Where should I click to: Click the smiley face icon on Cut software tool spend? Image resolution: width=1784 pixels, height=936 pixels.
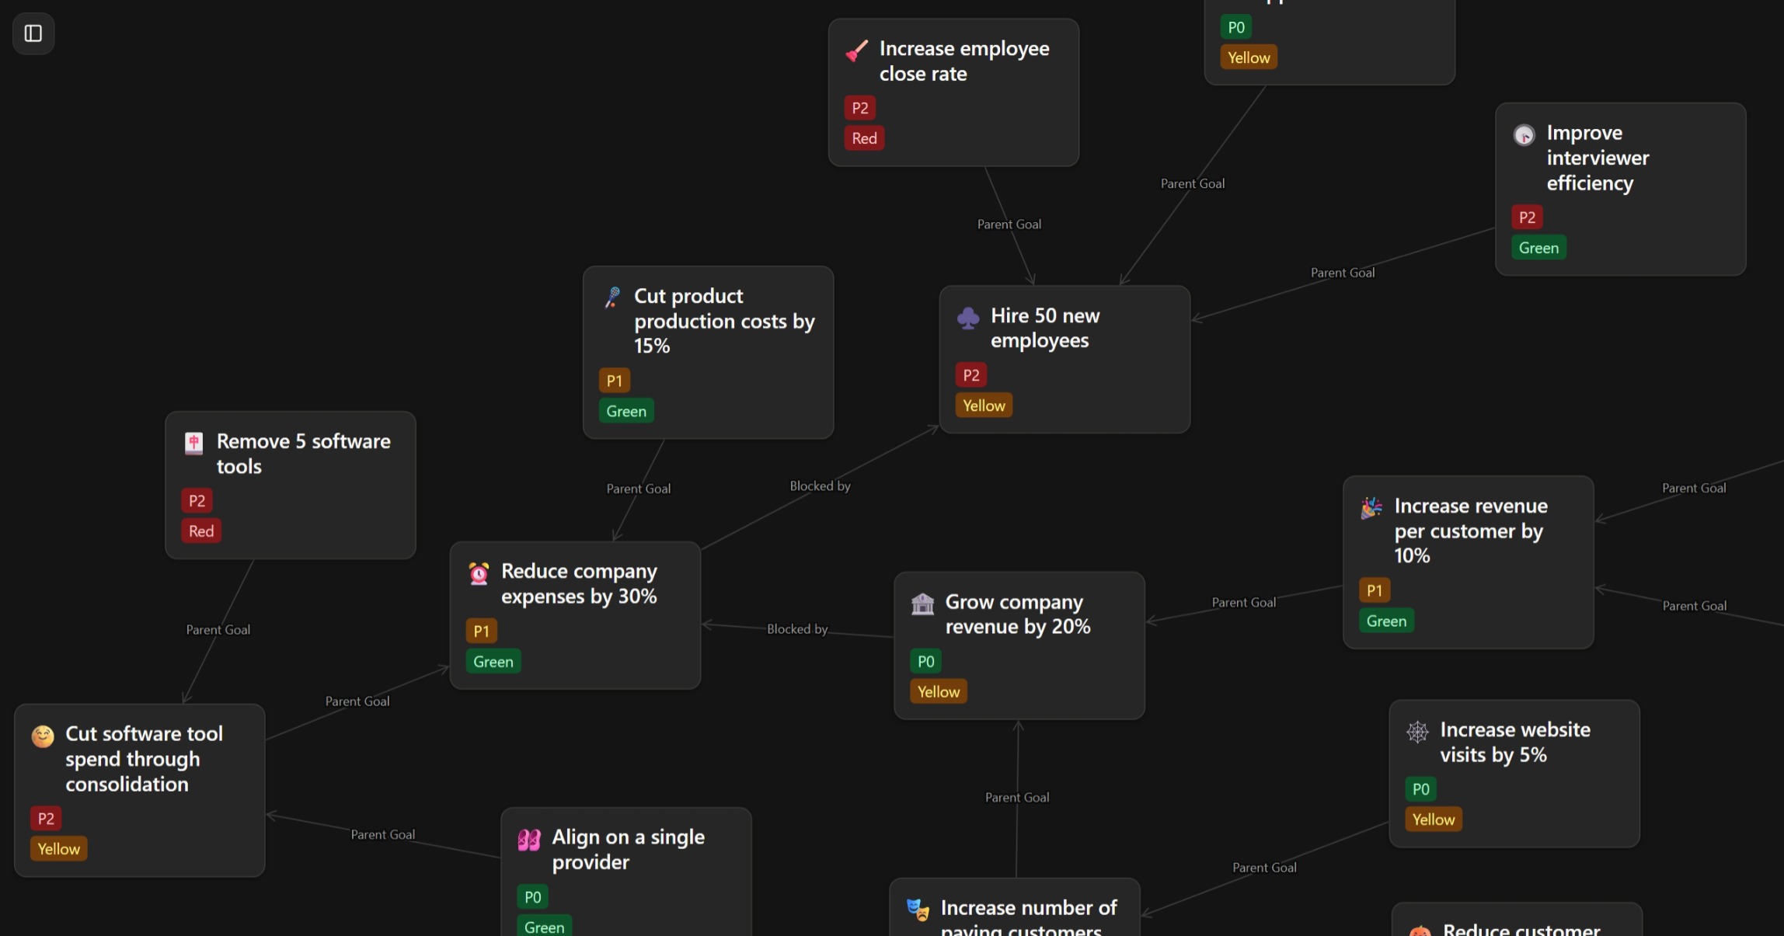[x=43, y=736]
